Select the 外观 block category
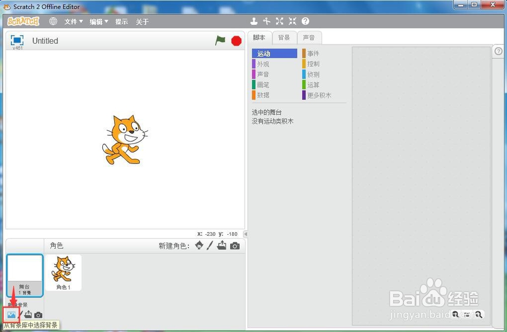The height and width of the screenshot is (332, 507). click(264, 63)
